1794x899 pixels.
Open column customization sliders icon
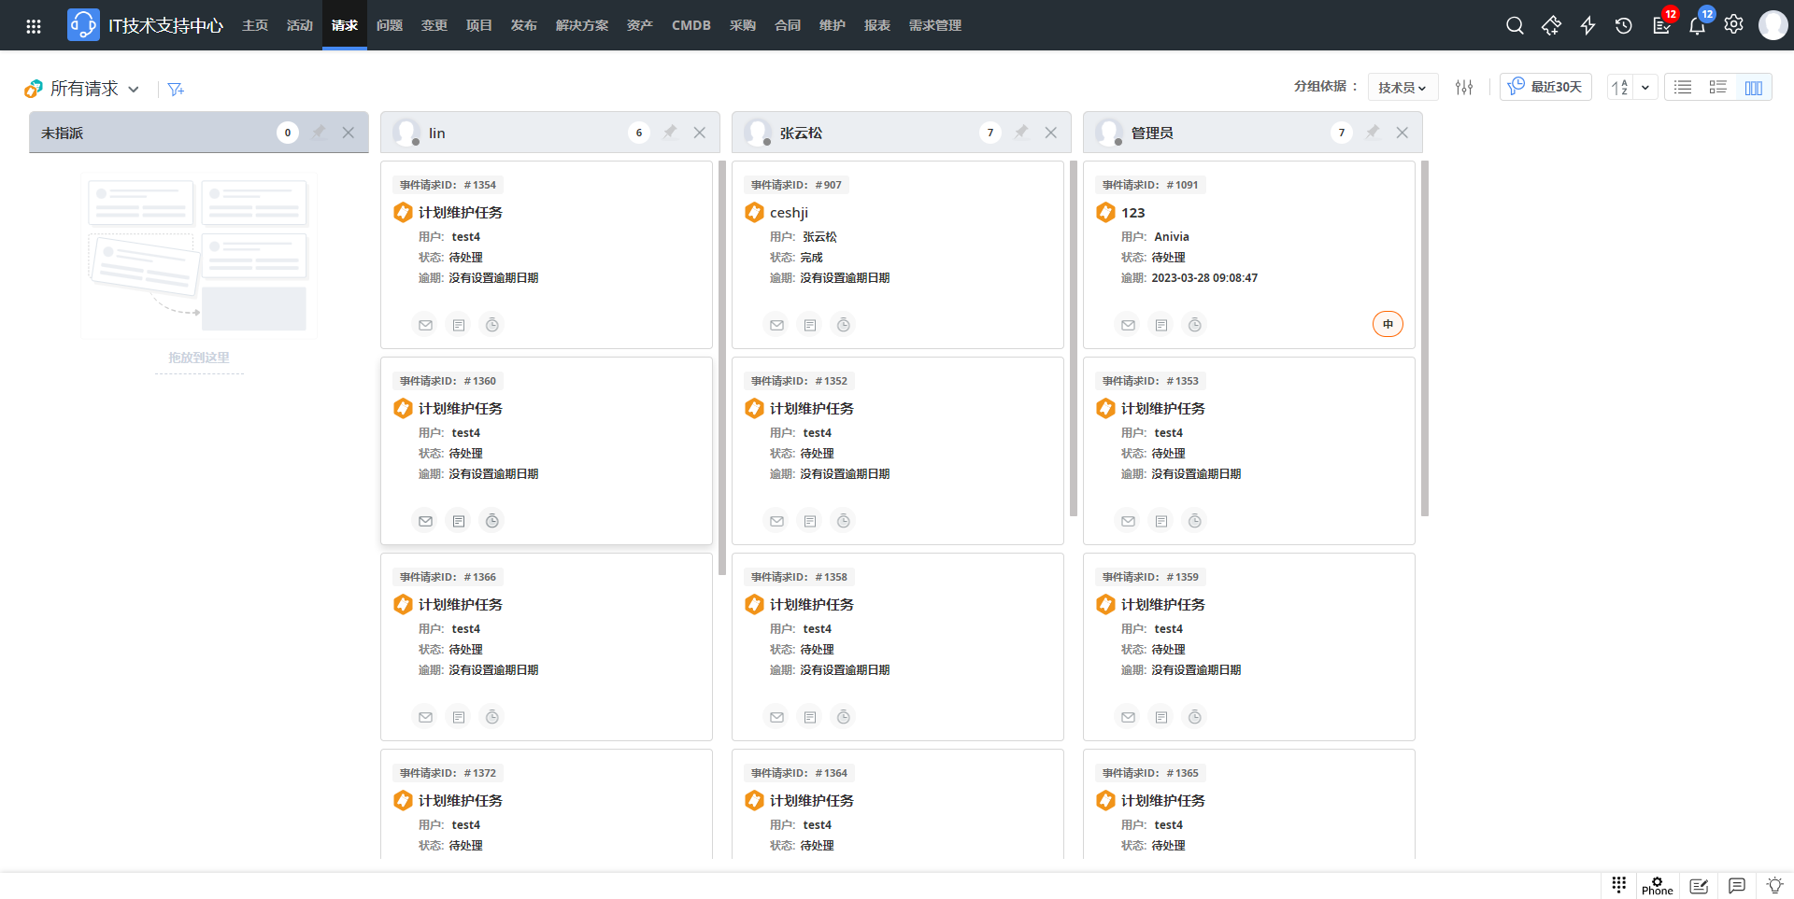point(1464,87)
